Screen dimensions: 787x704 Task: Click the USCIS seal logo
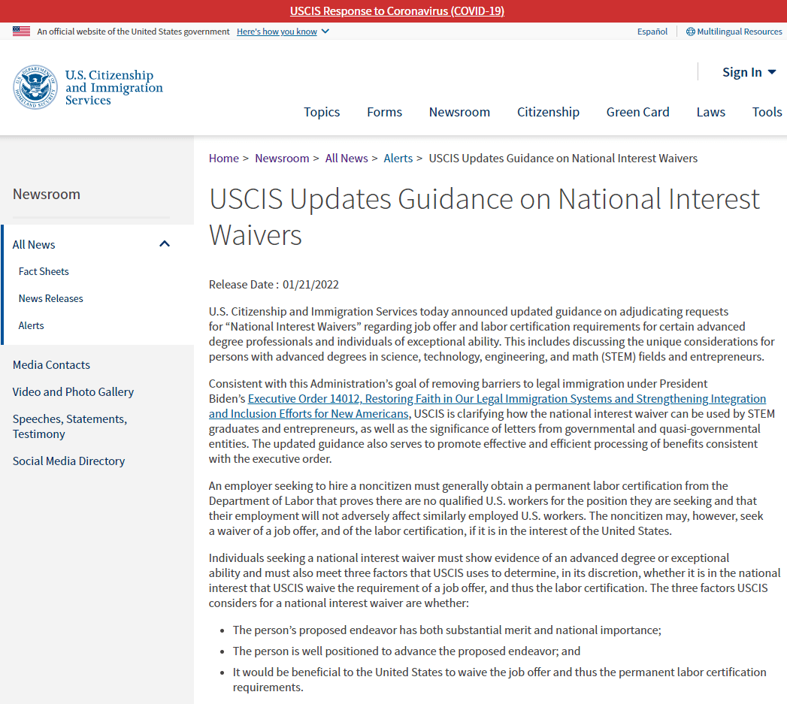(35, 87)
